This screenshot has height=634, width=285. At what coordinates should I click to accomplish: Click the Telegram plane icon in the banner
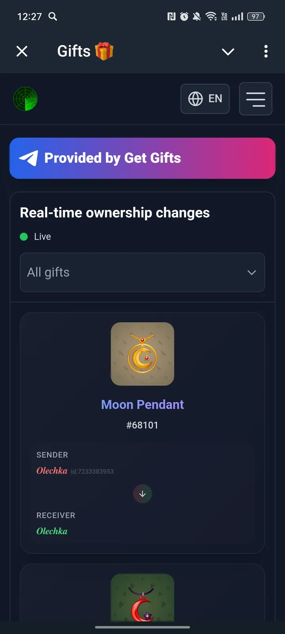(x=29, y=158)
